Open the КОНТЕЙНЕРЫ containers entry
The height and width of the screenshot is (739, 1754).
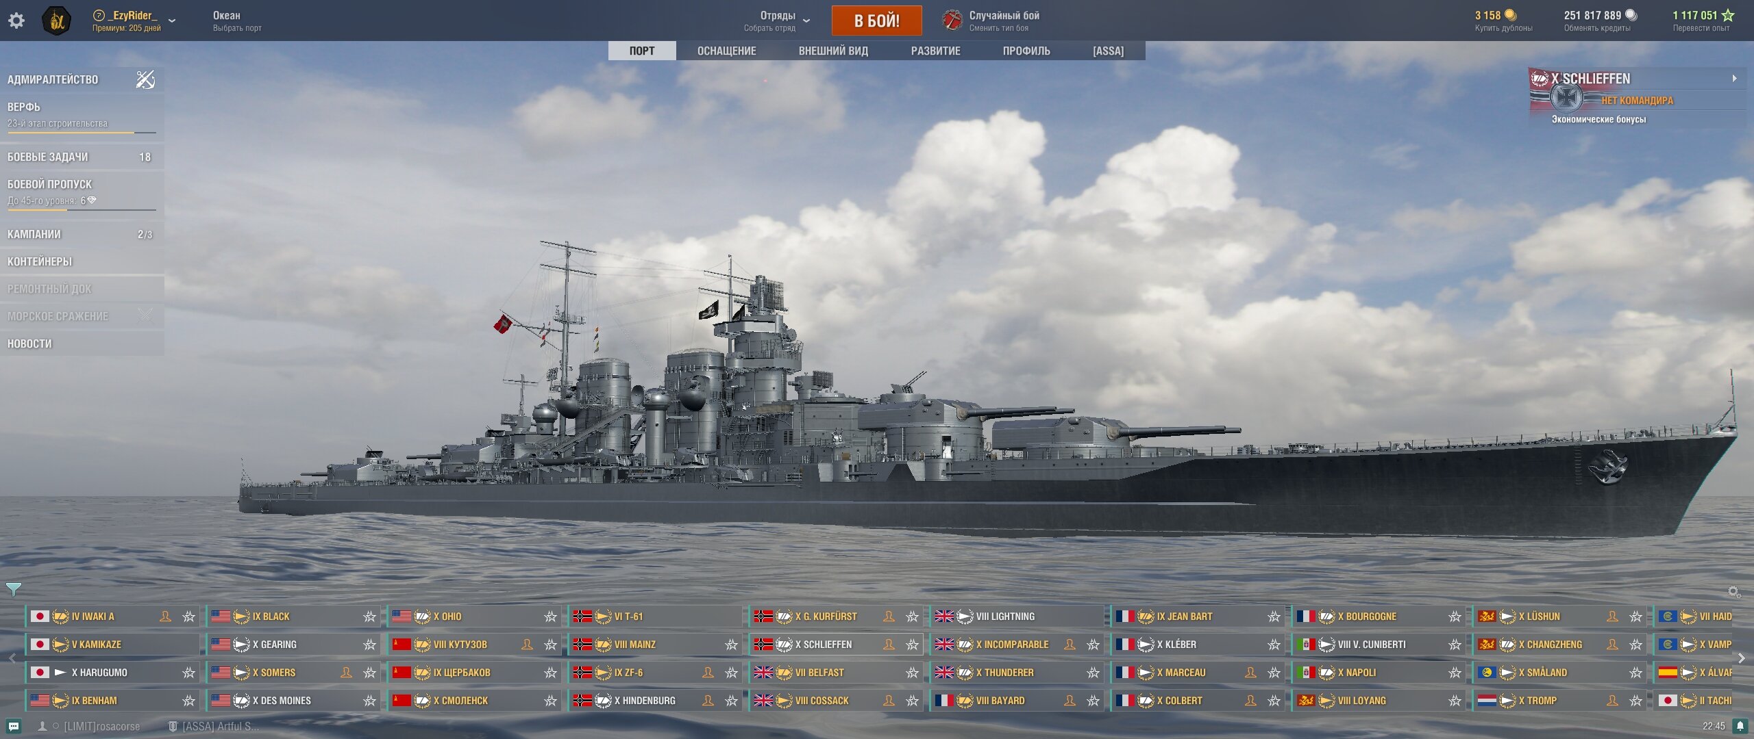pos(82,261)
